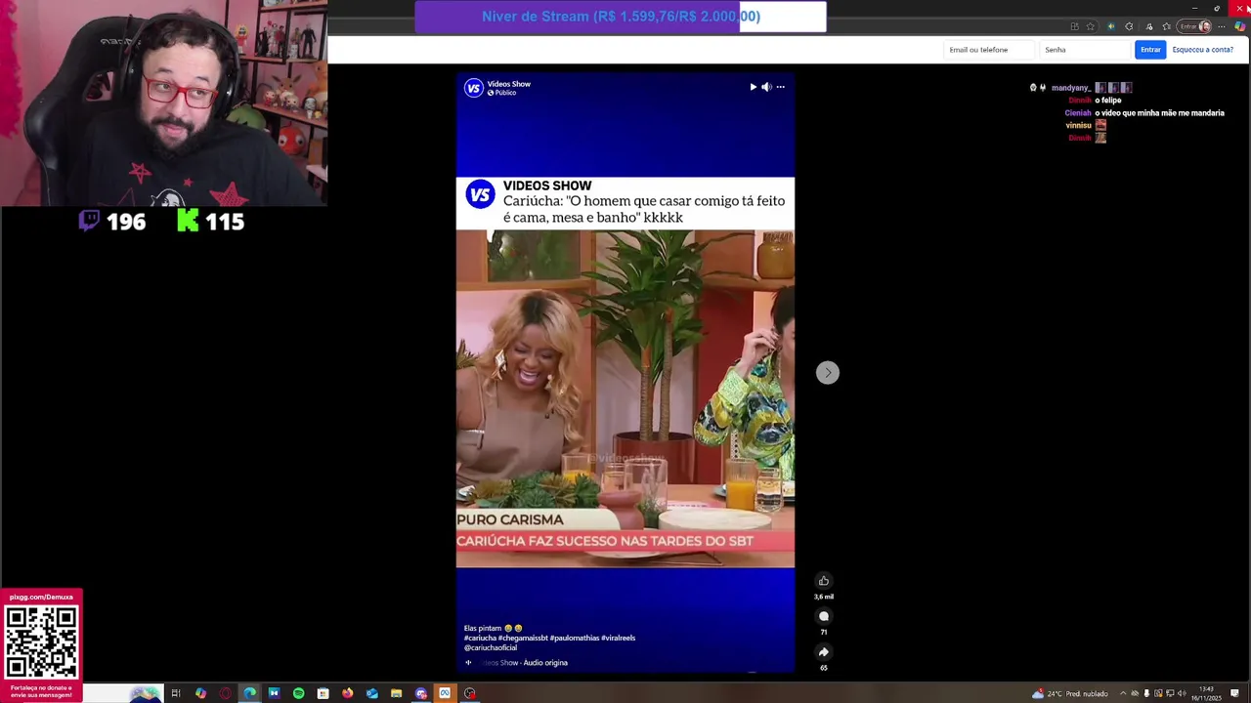This screenshot has width=1251, height=703.
Task: Open the #viralreels hashtag
Action: coord(618,638)
